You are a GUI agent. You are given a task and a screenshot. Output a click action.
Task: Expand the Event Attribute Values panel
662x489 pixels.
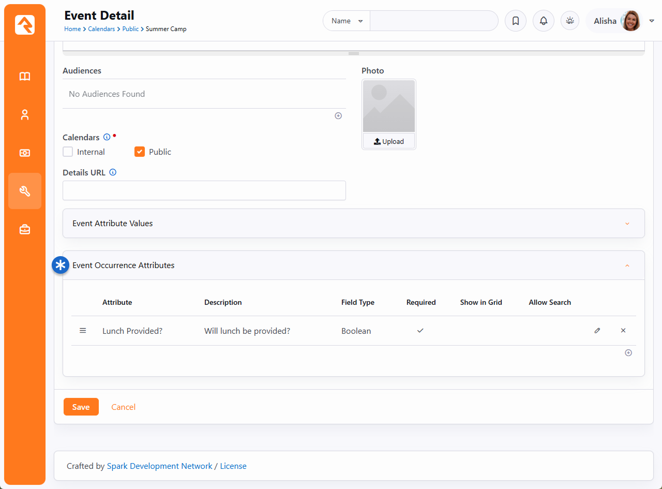[627, 224]
